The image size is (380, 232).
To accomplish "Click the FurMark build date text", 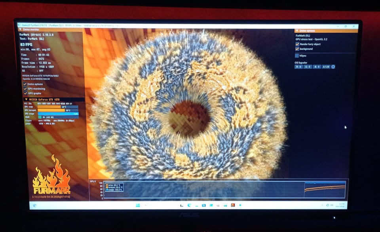I will point(51,197).
